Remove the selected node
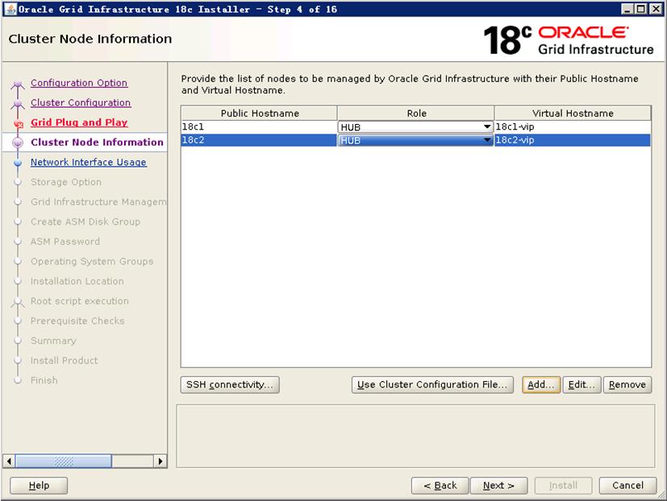The image size is (667, 501). [x=627, y=384]
